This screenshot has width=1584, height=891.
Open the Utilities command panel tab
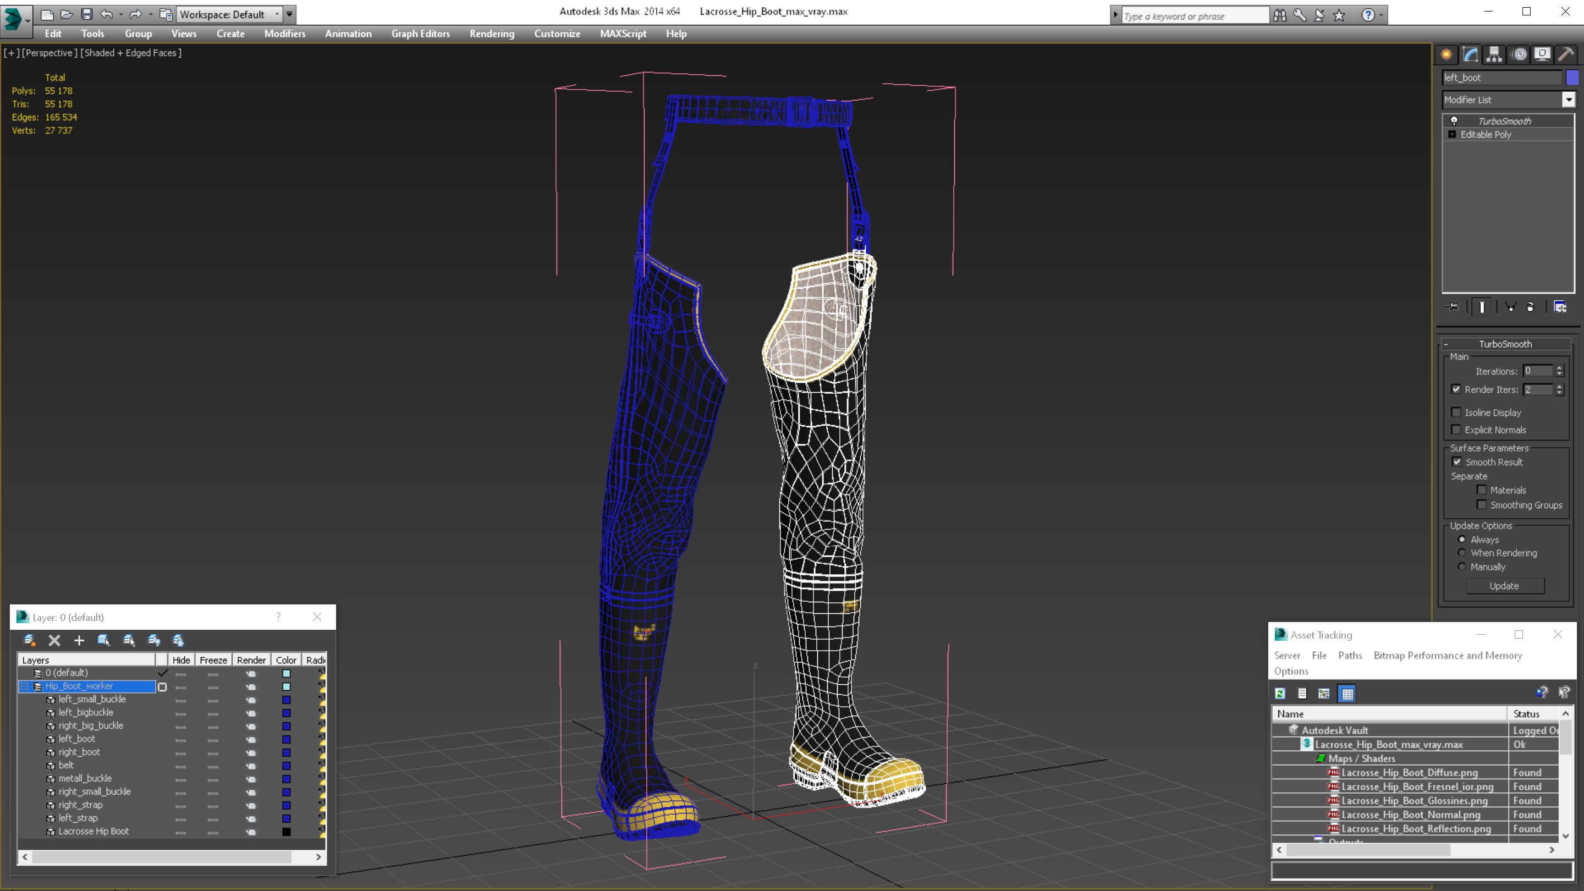[x=1565, y=55]
